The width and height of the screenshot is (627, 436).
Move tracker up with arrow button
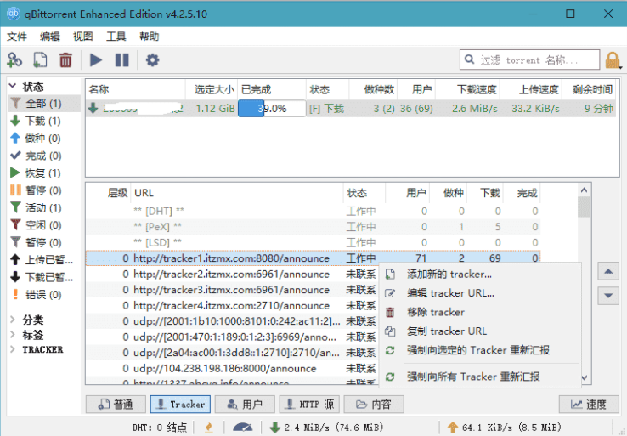(x=608, y=272)
